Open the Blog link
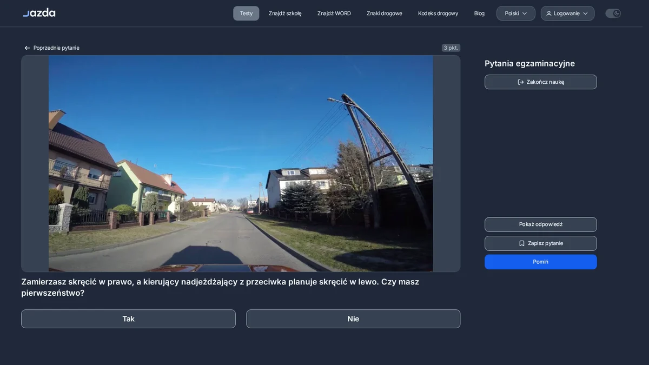 click(x=479, y=14)
